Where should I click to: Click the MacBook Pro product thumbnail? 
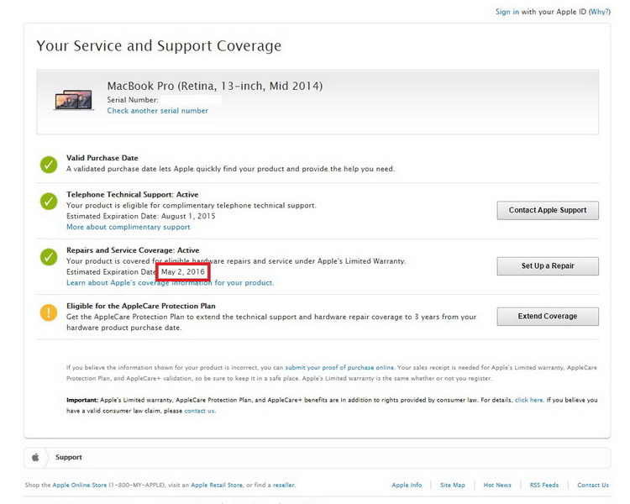(x=74, y=99)
